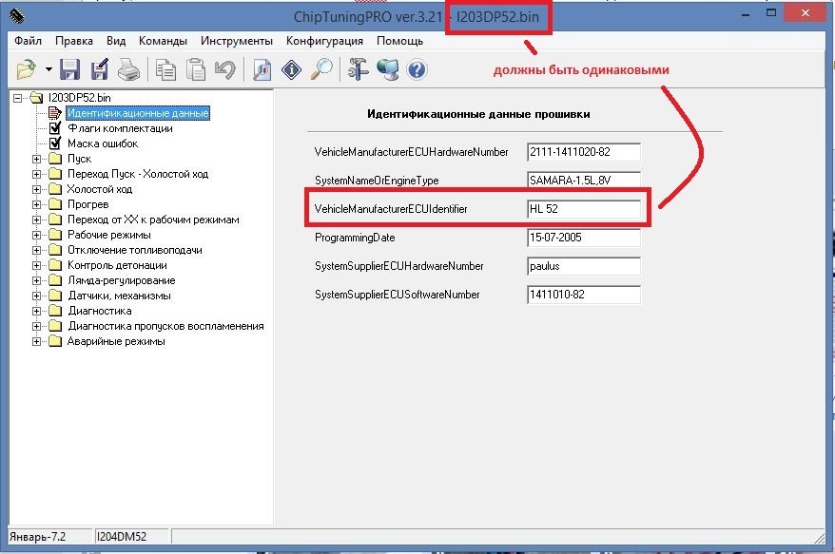Click the Save floppy disk icon
The width and height of the screenshot is (835, 554).
point(69,69)
